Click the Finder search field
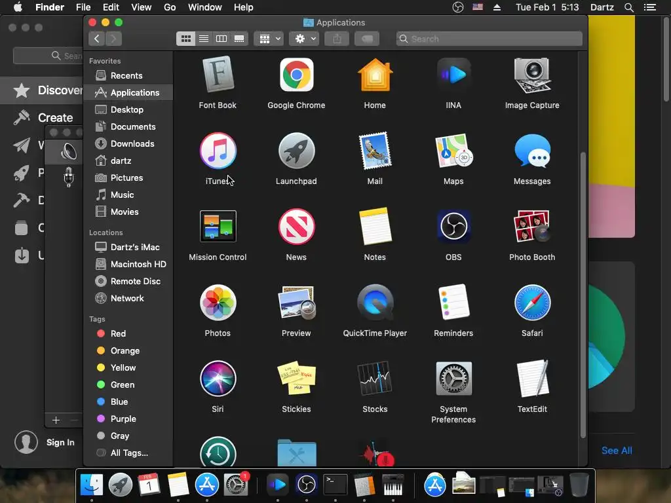Screen dimensions: 671x503 489,39
